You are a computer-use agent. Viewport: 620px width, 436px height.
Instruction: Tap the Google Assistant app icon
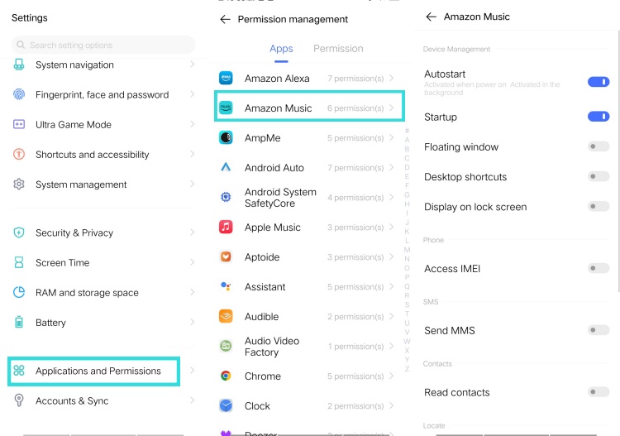click(x=226, y=286)
